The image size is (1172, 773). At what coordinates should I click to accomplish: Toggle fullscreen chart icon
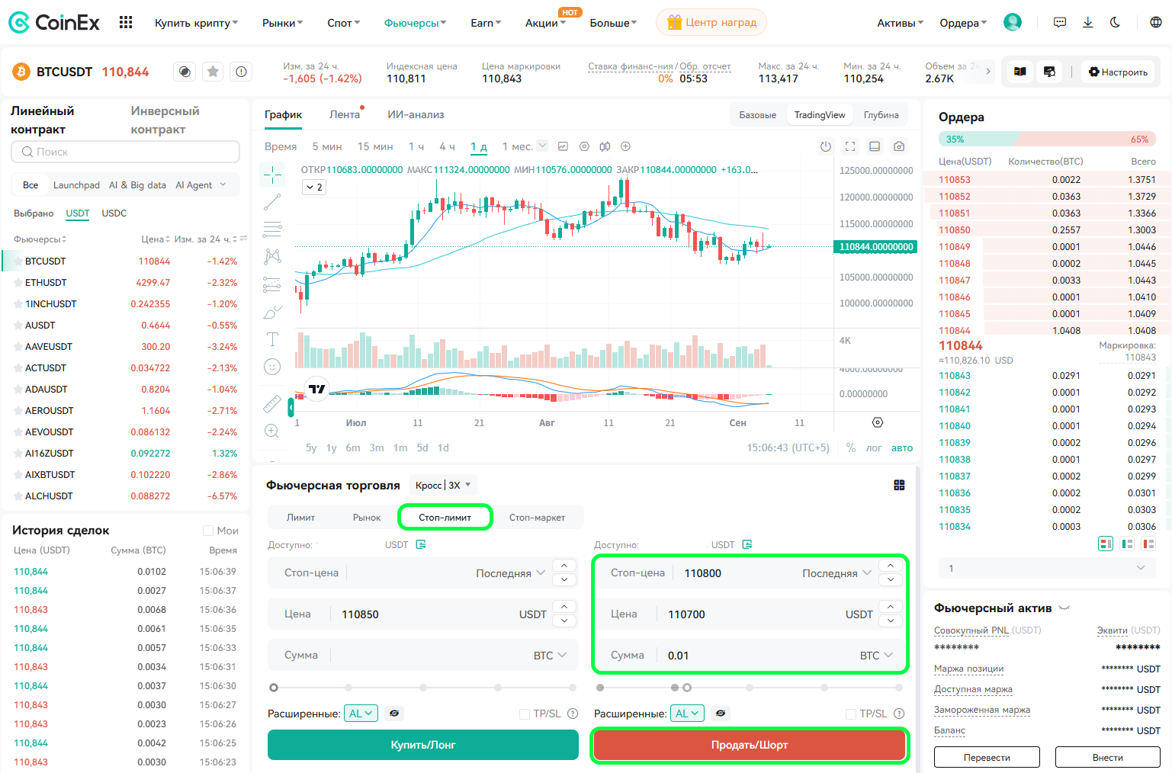pos(850,146)
